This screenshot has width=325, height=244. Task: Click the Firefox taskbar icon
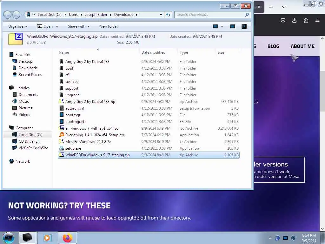67,238
